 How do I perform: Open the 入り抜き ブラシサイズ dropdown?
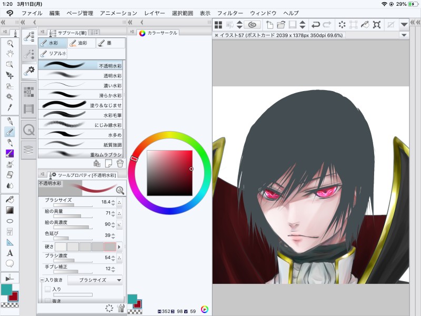95,280
